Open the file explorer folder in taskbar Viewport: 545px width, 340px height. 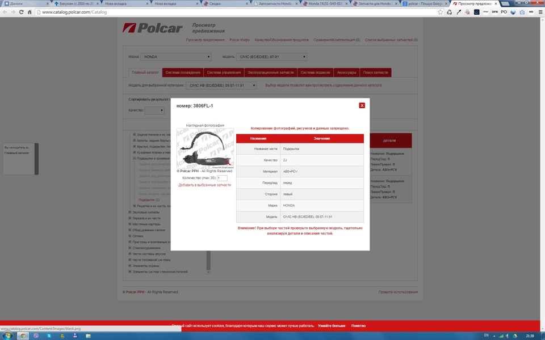tap(88, 336)
